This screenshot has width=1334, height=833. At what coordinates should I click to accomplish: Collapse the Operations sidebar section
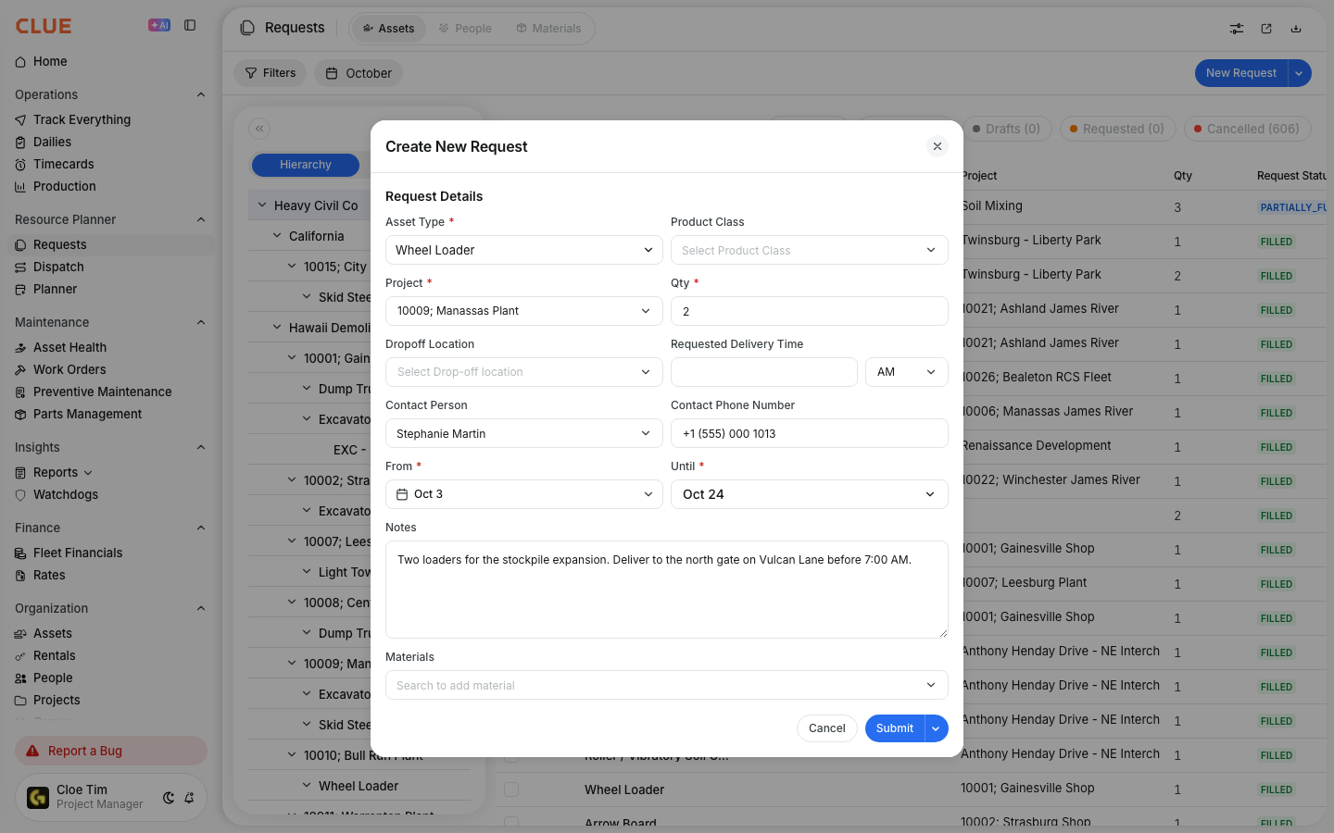tap(201, 94)
